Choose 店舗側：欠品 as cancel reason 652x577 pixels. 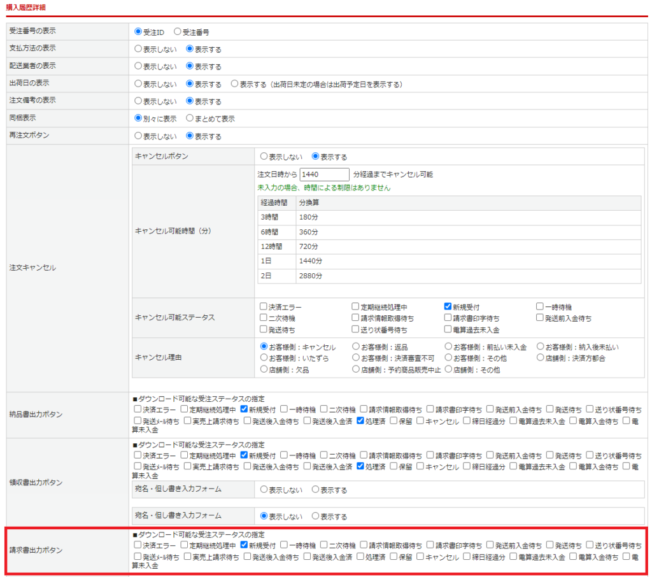(264, 369)
